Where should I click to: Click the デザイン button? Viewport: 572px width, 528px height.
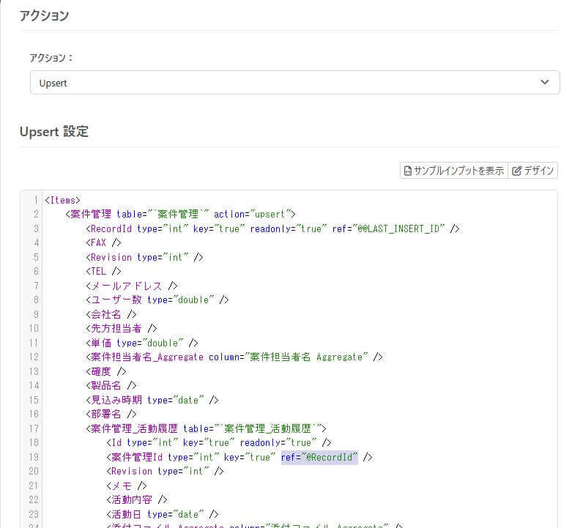click(532, 171)
